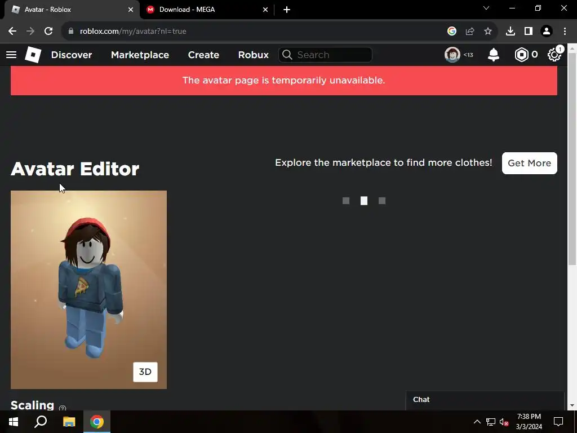
Task: Open the Create menu item
Action: (203, 55)
